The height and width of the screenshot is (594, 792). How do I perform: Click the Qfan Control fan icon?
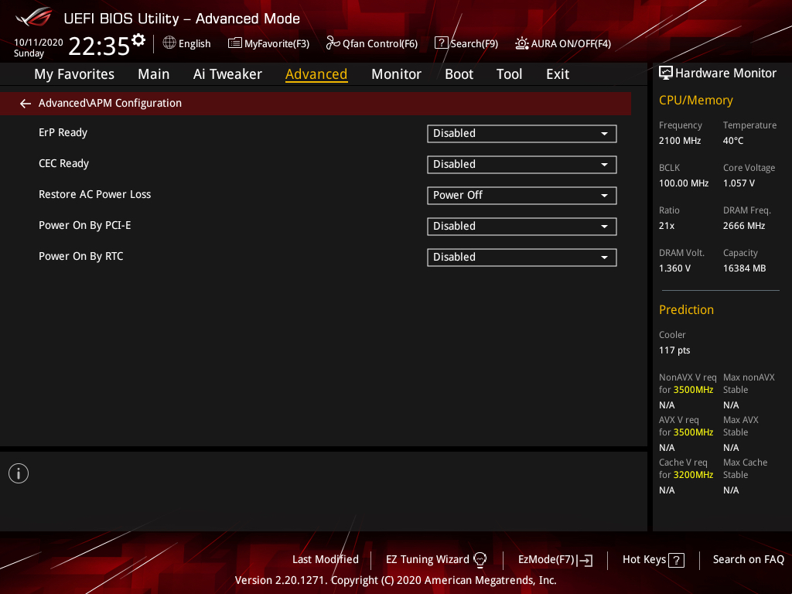[333, 43]
